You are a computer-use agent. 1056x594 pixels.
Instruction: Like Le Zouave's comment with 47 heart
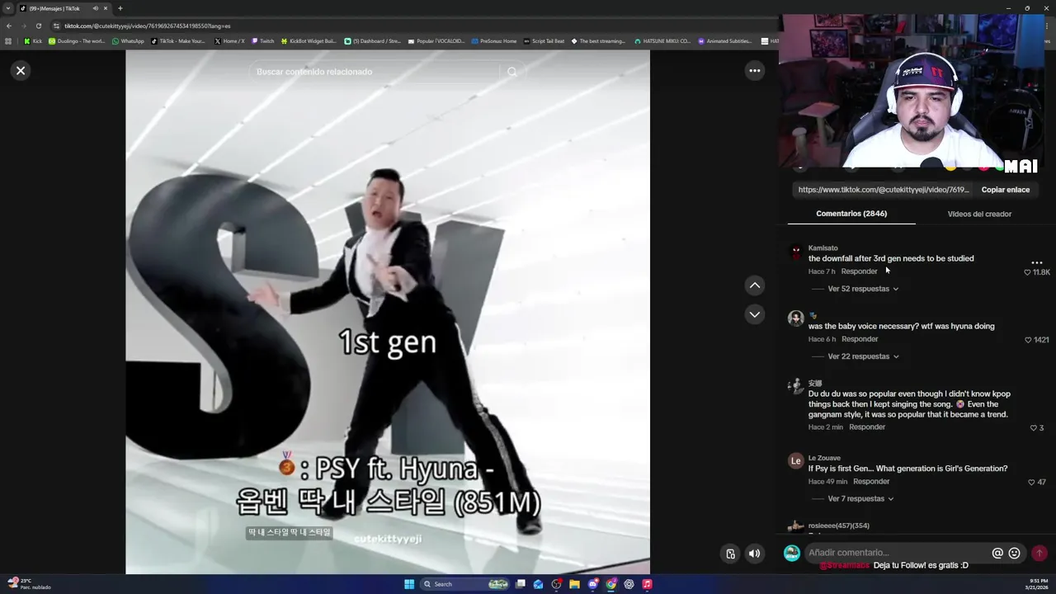click(x=1031, y=483)
